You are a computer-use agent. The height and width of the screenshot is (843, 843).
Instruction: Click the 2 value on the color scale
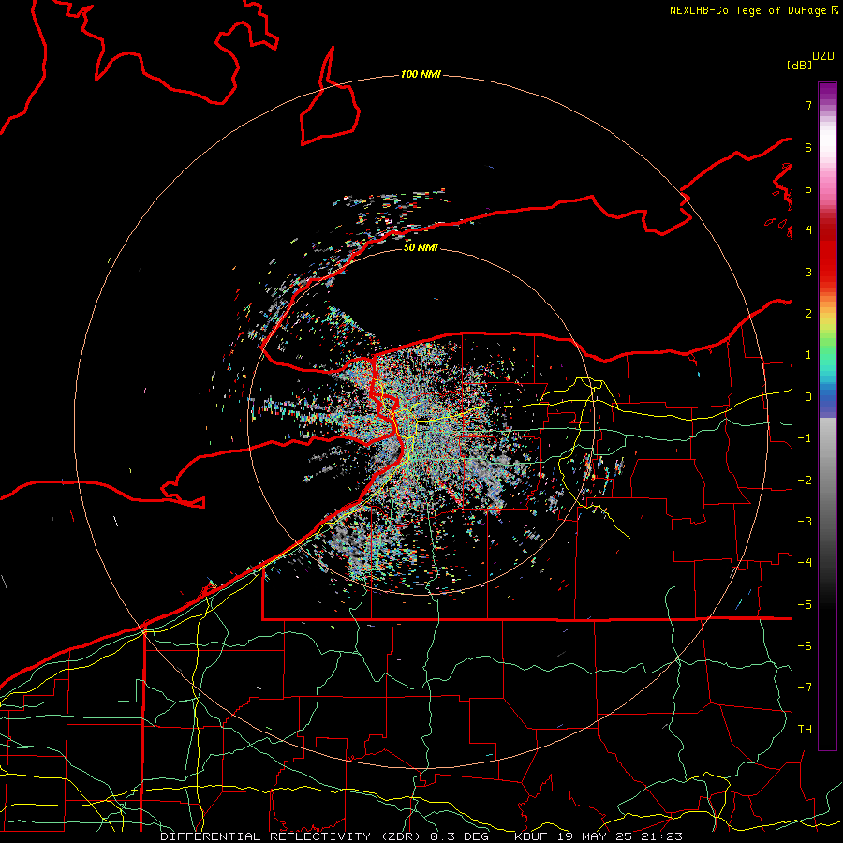[808, 314]
